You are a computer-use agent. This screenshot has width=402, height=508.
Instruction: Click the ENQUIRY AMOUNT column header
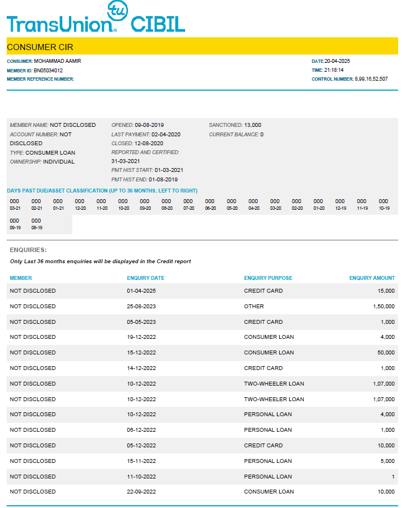[x=372, y=278]
